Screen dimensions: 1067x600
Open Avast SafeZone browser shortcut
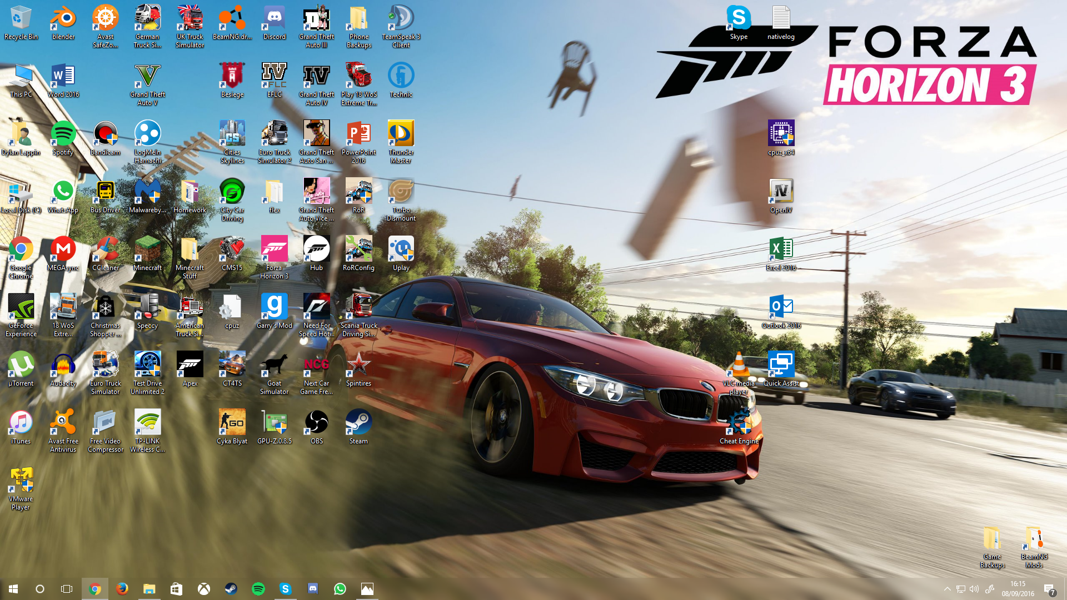[106, 27]
